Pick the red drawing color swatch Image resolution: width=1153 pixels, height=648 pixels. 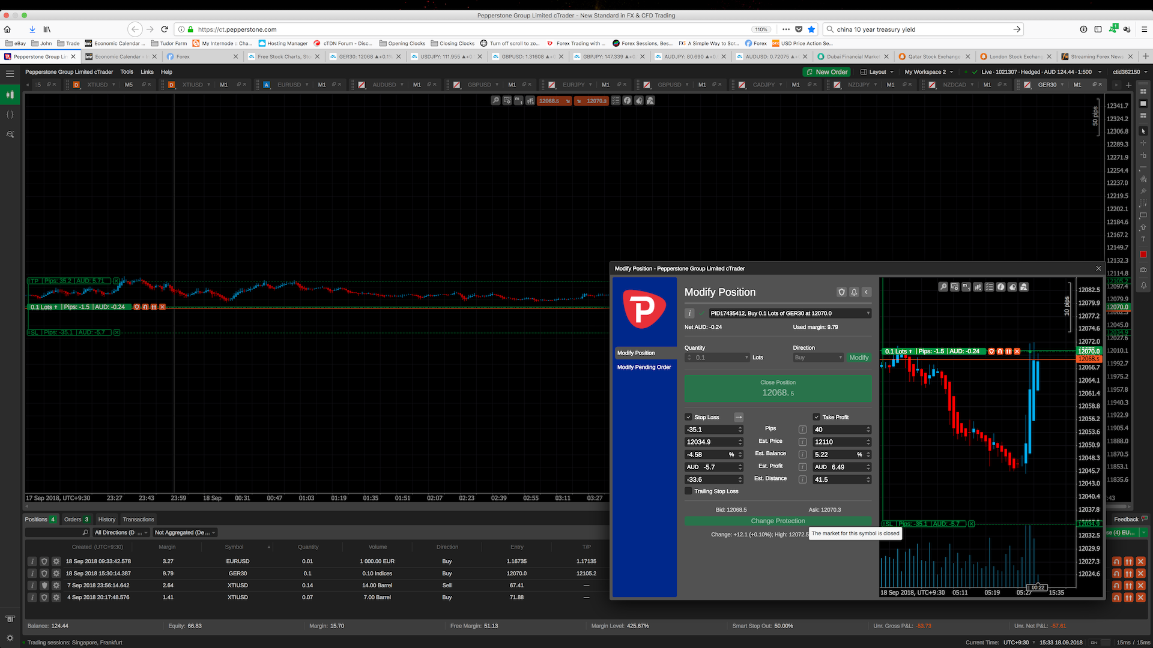[x=1143, y=254]
